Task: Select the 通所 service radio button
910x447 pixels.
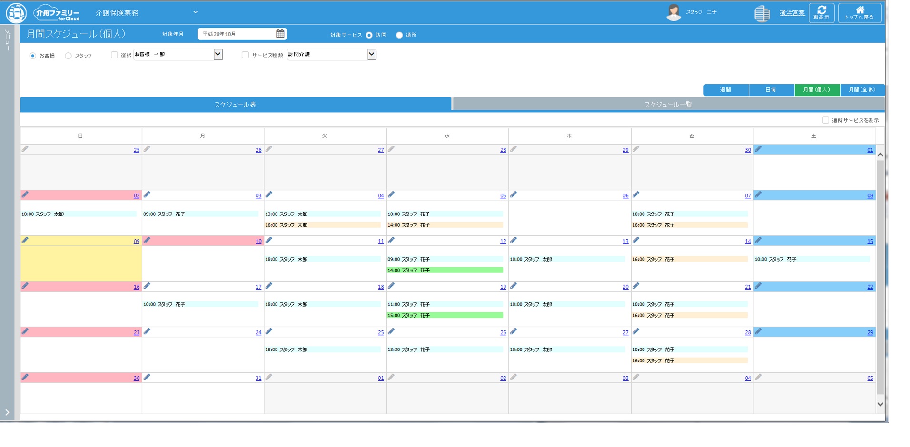Action: [x=399, y=35]
